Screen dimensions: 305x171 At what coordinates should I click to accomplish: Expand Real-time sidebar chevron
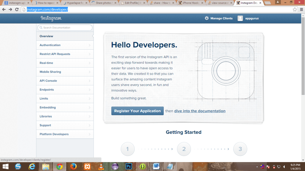[89, 63]
